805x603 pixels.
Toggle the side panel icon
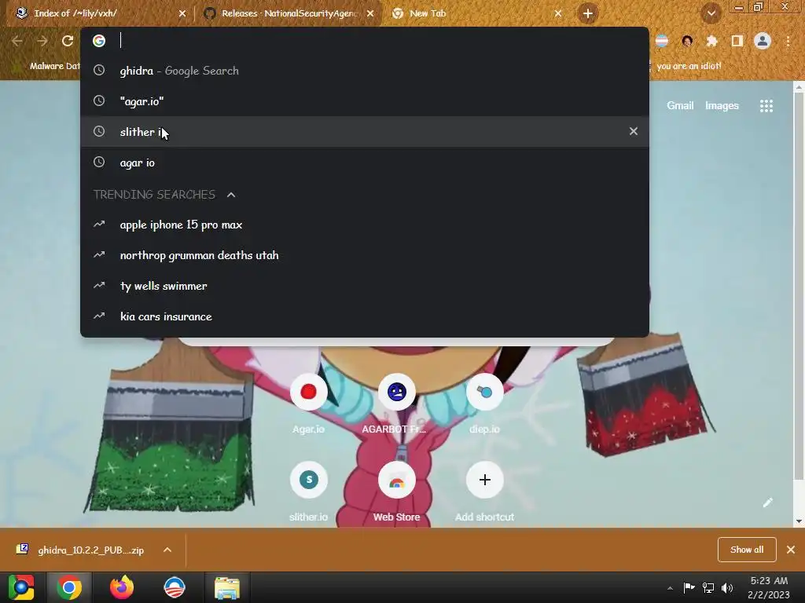737,41
